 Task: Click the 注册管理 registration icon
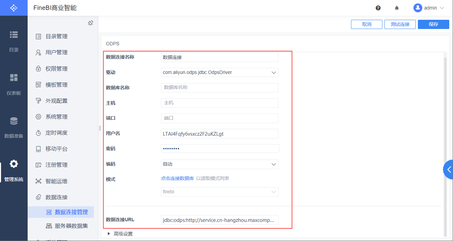pos(39,165)
